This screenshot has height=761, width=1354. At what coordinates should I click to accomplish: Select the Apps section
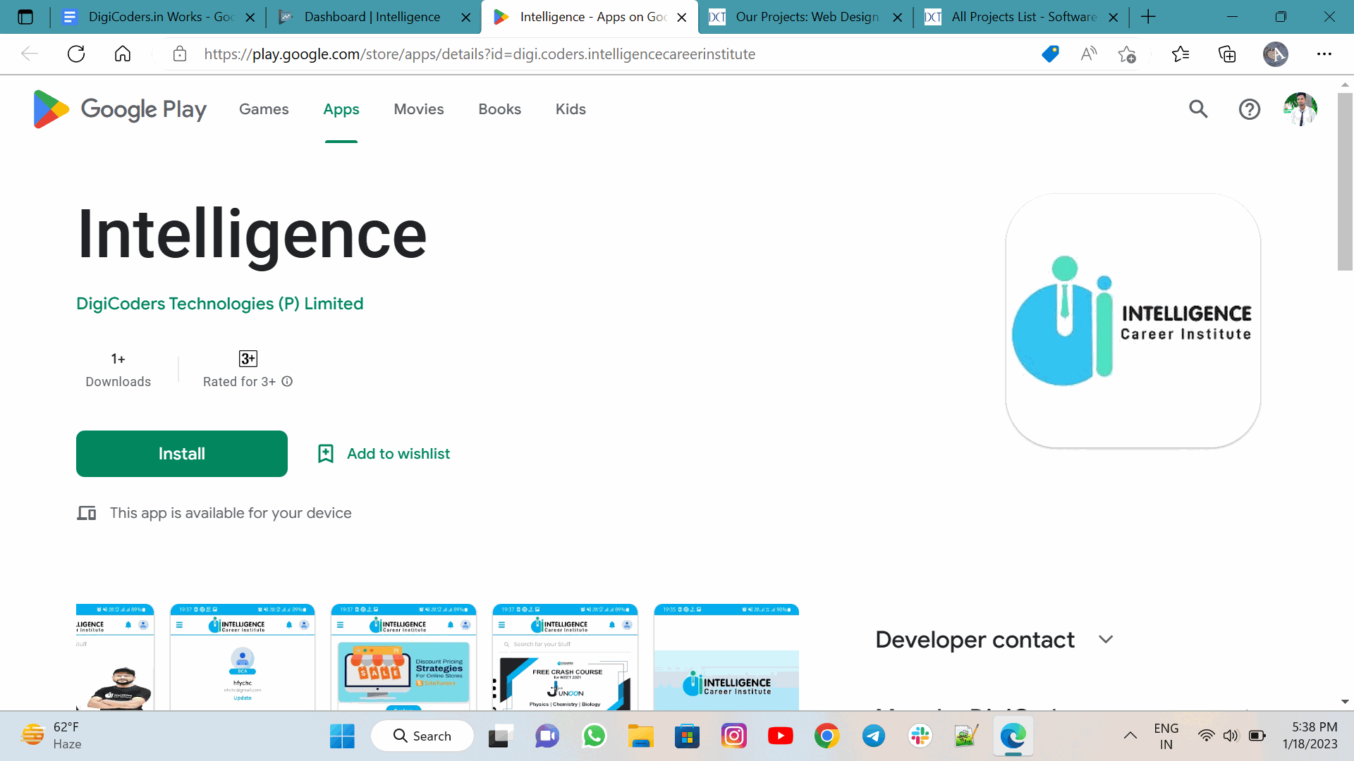point(341,109)
